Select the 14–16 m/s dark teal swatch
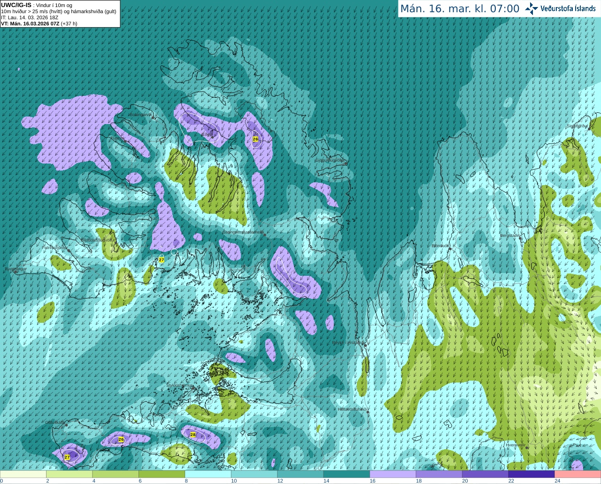Screen dimensions: 601x484 pos(347,474)
